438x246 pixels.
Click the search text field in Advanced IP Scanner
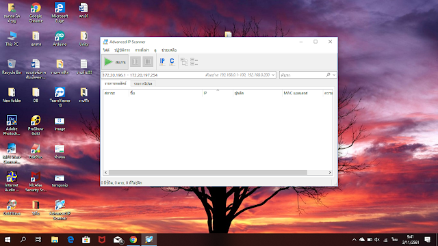(x=302, y=74)
